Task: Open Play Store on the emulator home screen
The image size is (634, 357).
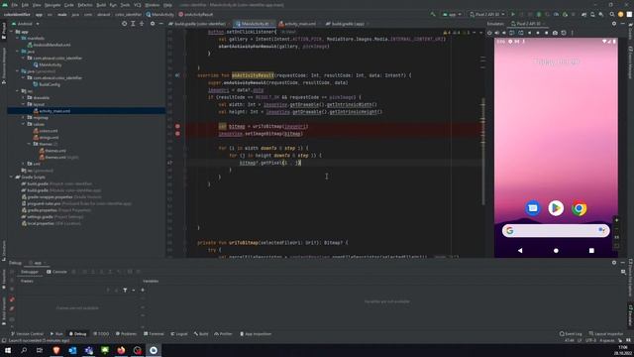Action: 556,208
